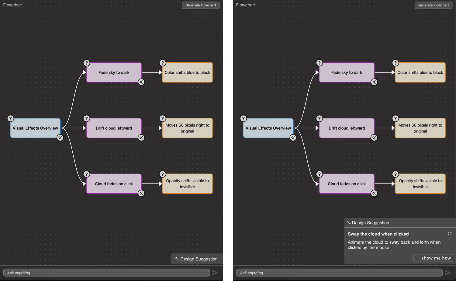Collapse Cloud fades on click branch in left panel
This screenshot has height=281, width=456.
pyautogui.click(x=141, y=193)
